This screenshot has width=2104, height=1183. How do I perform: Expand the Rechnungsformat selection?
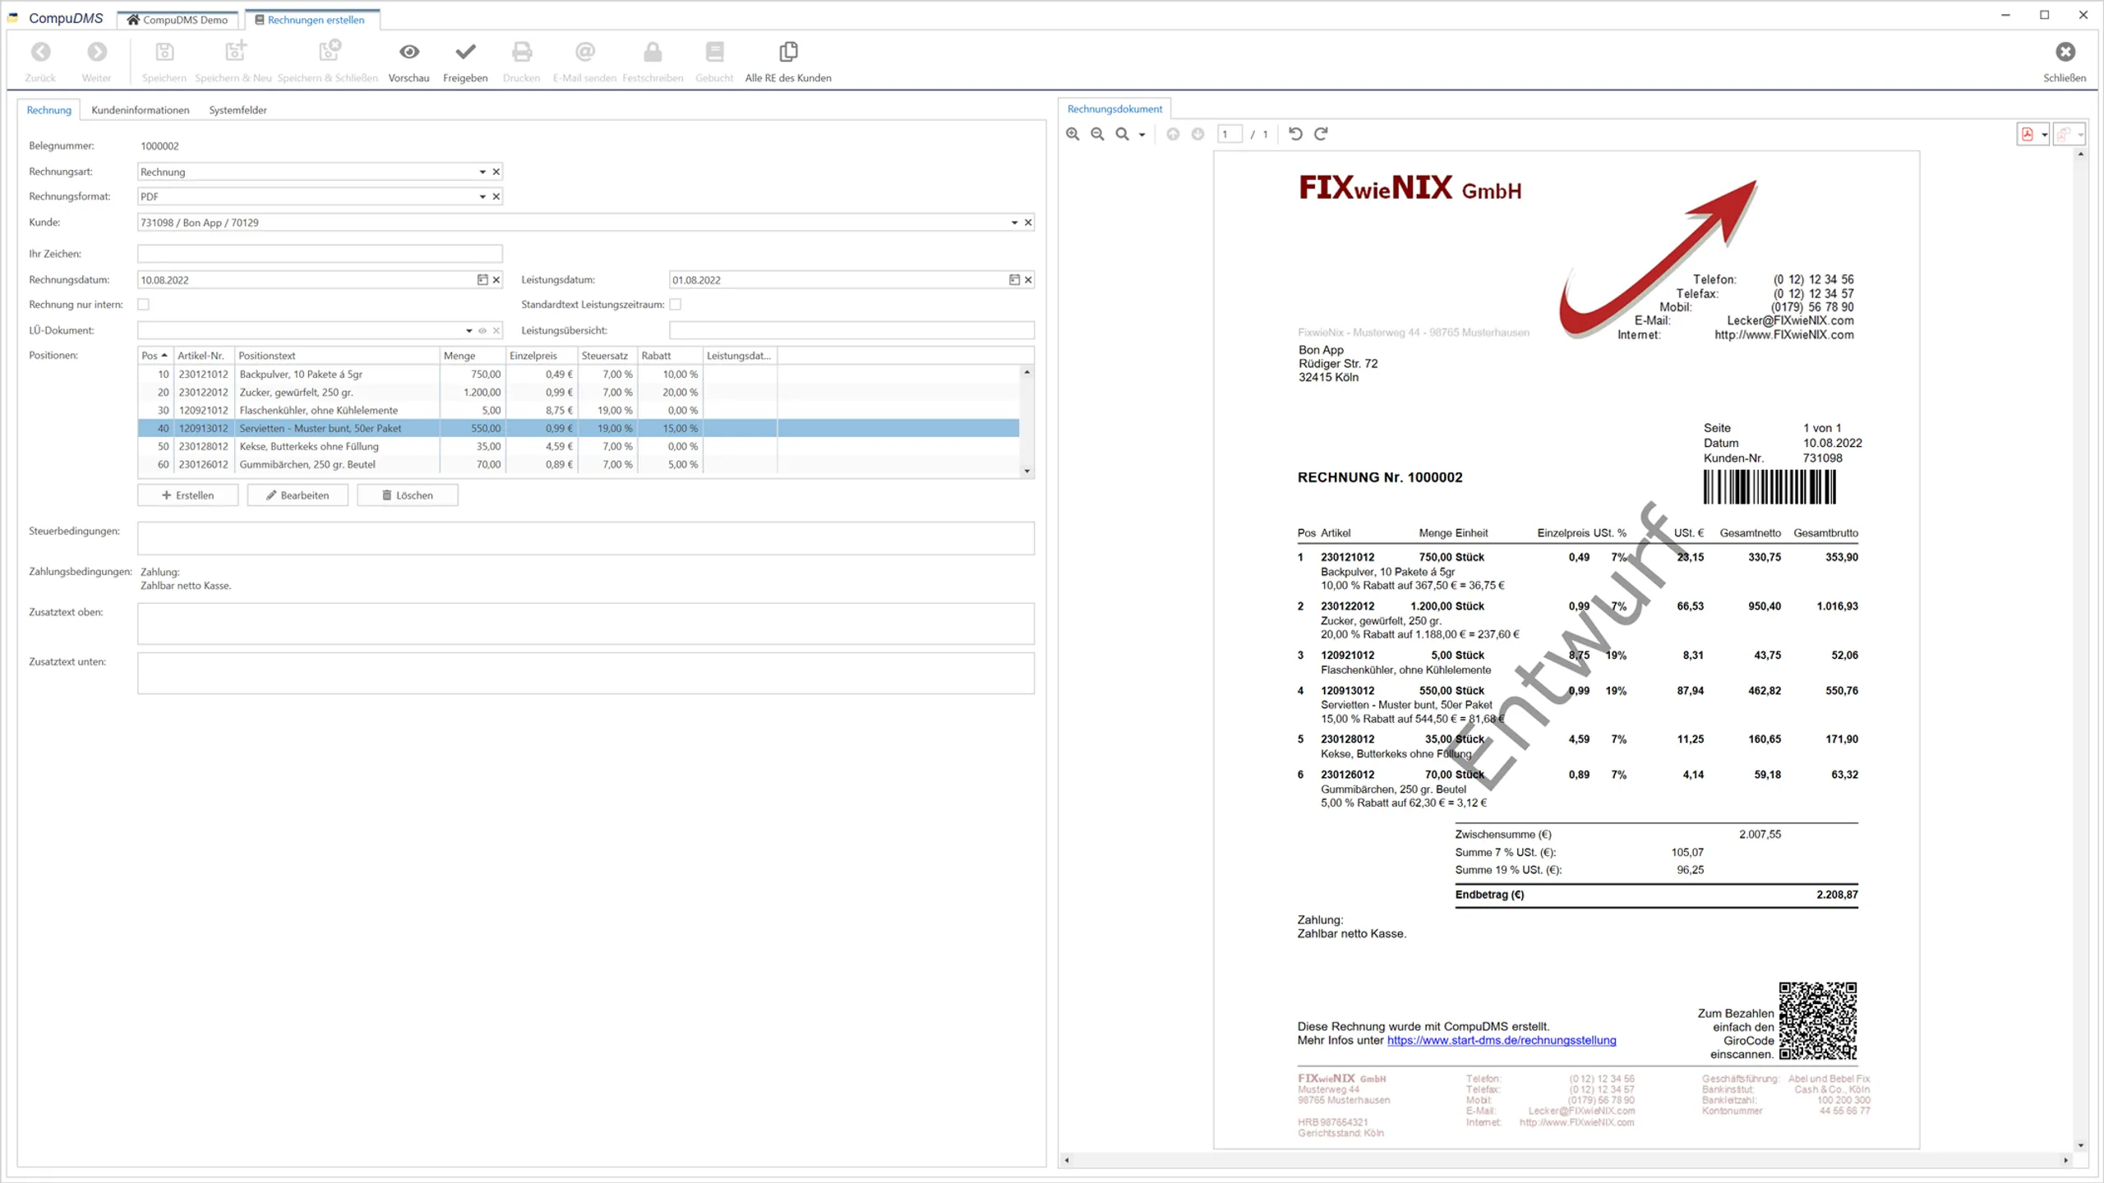click(482, 196)
